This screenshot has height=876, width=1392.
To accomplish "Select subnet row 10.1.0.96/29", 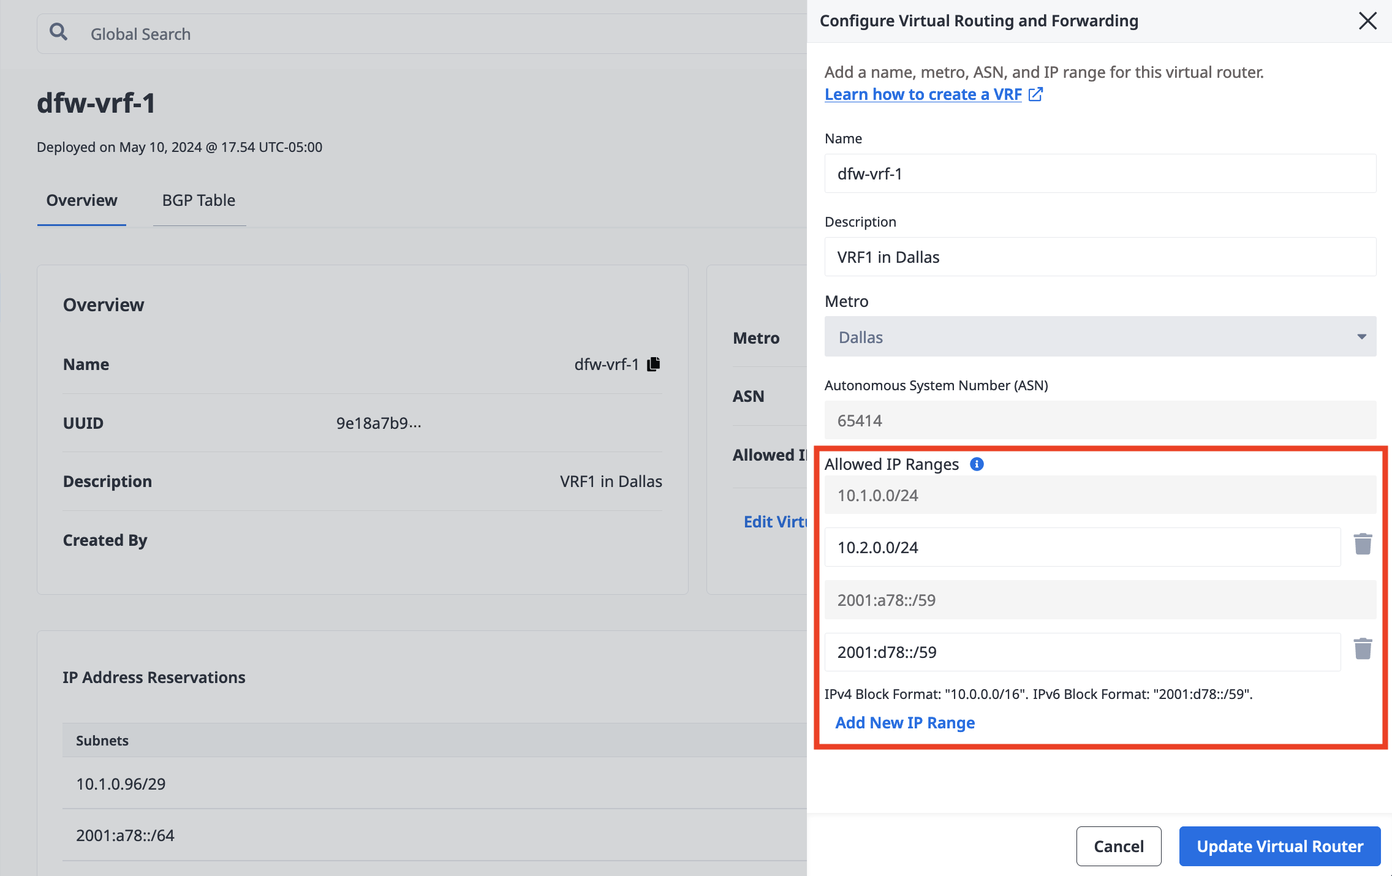I will point(434,783).
